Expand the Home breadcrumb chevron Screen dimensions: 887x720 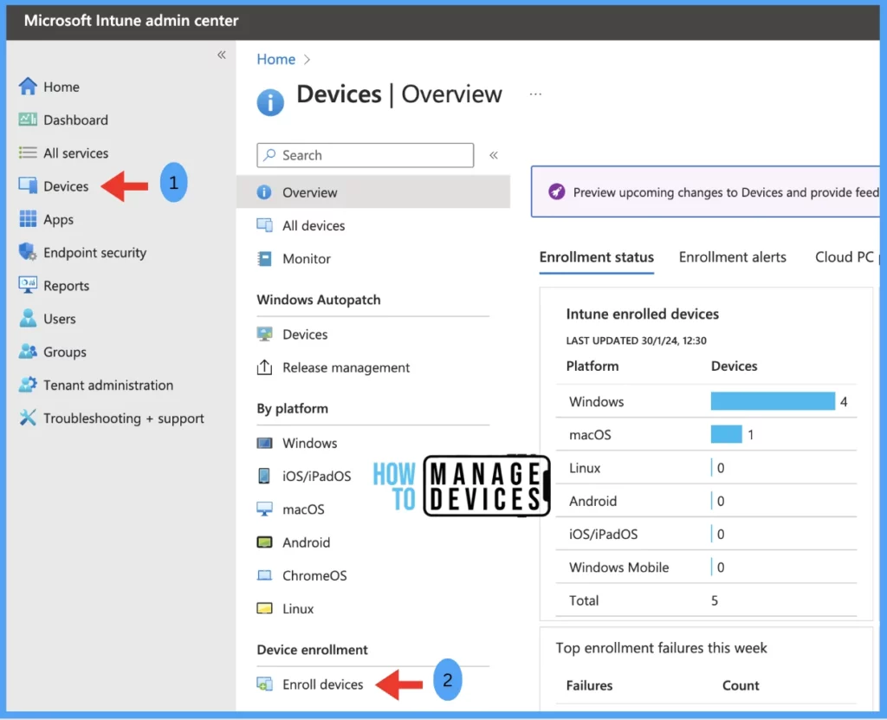click(307, 60)
